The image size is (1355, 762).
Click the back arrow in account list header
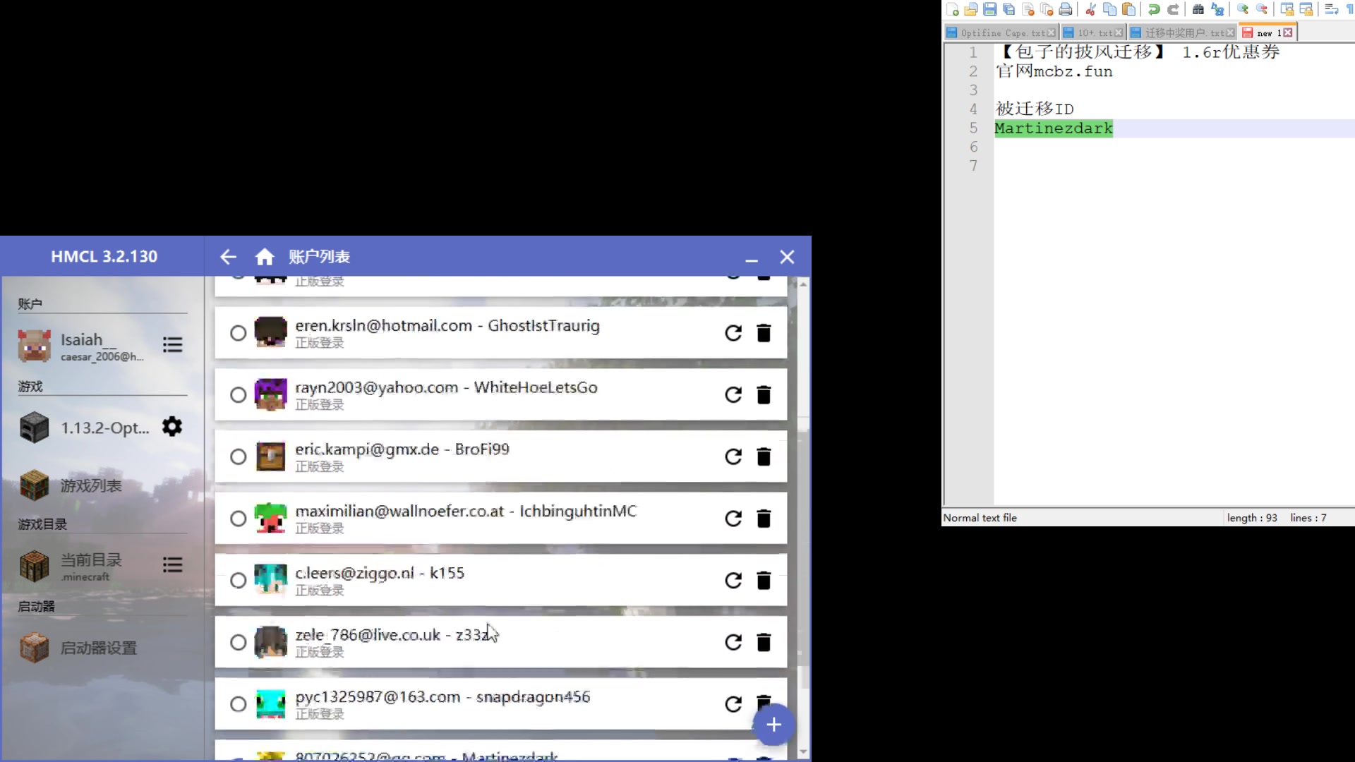(229, 256)
